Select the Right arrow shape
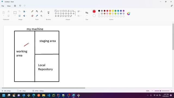 63,13
